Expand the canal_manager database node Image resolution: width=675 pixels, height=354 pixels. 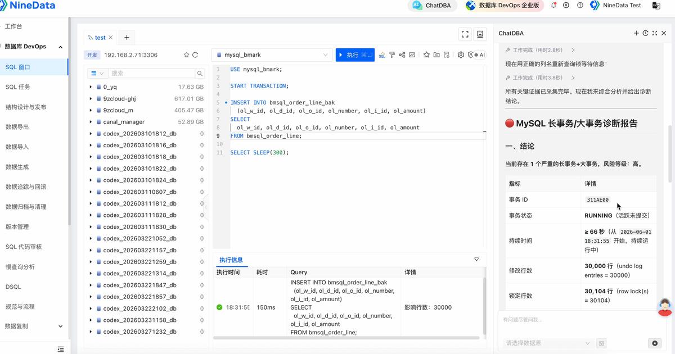coord(91,122)
